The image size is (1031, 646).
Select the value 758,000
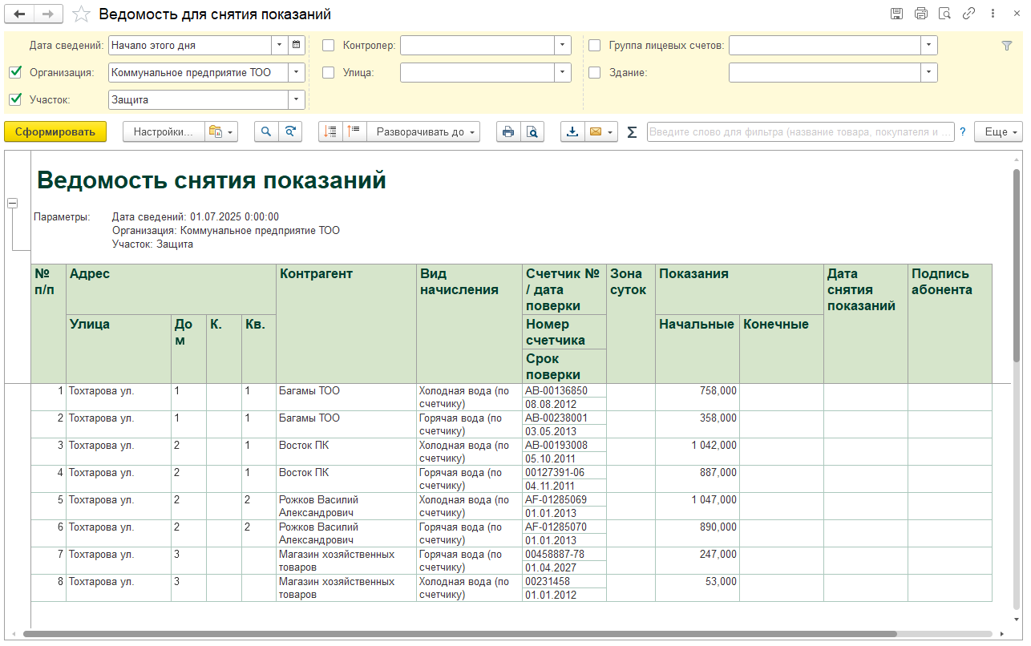pos(697,398)
